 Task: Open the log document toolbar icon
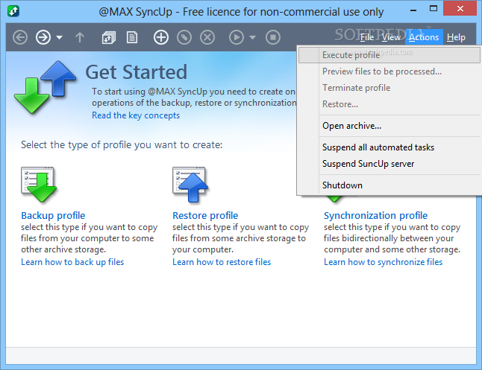coord(132,37)
